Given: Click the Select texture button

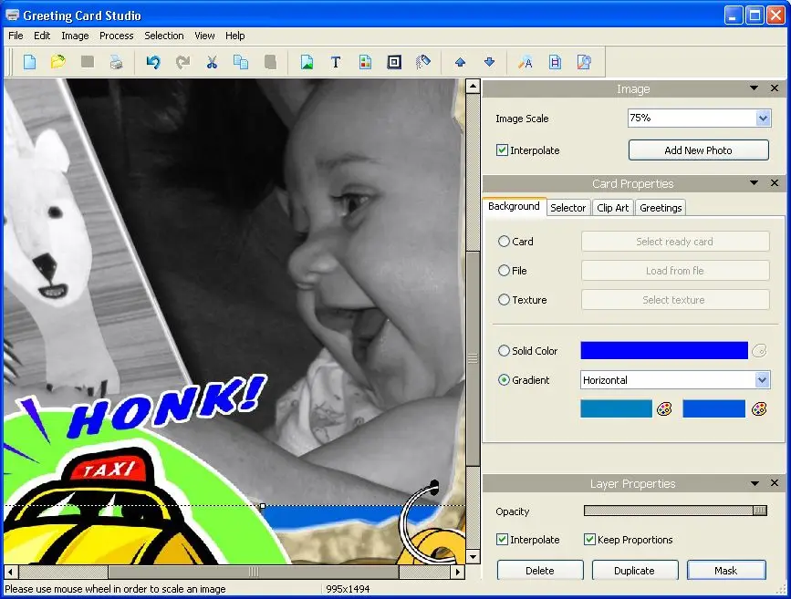Looking at the screenshot, I should 675,300.
